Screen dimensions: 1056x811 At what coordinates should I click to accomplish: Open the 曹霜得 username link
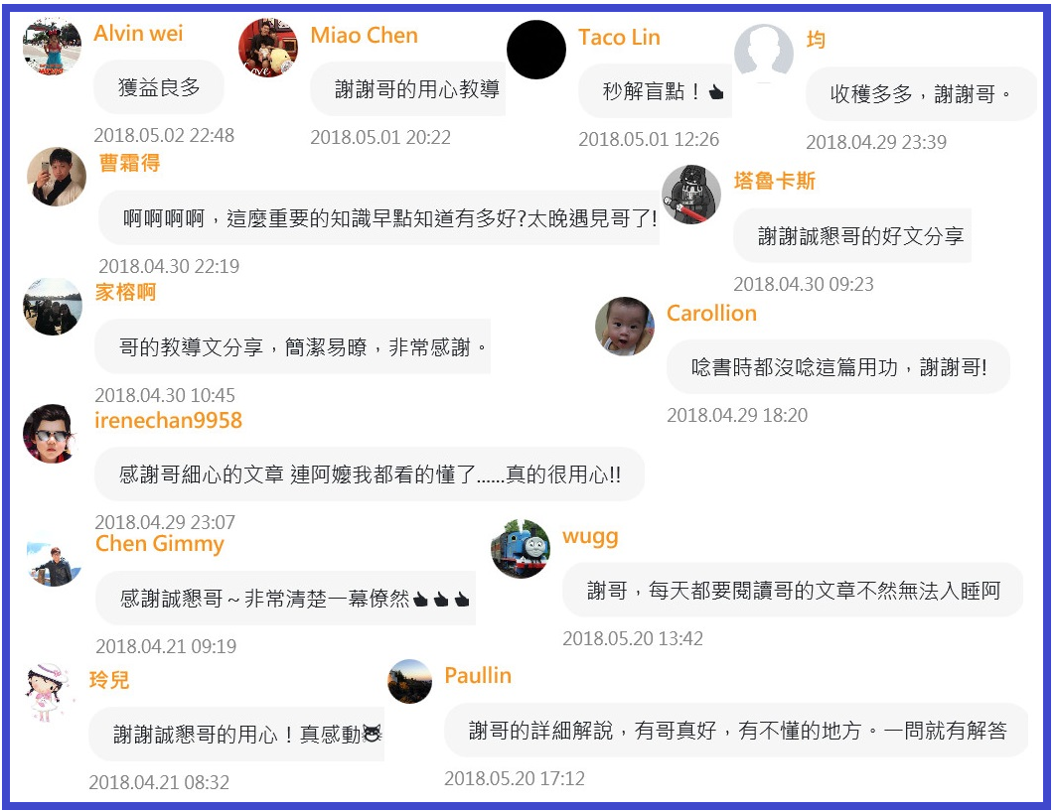(129, 163)
